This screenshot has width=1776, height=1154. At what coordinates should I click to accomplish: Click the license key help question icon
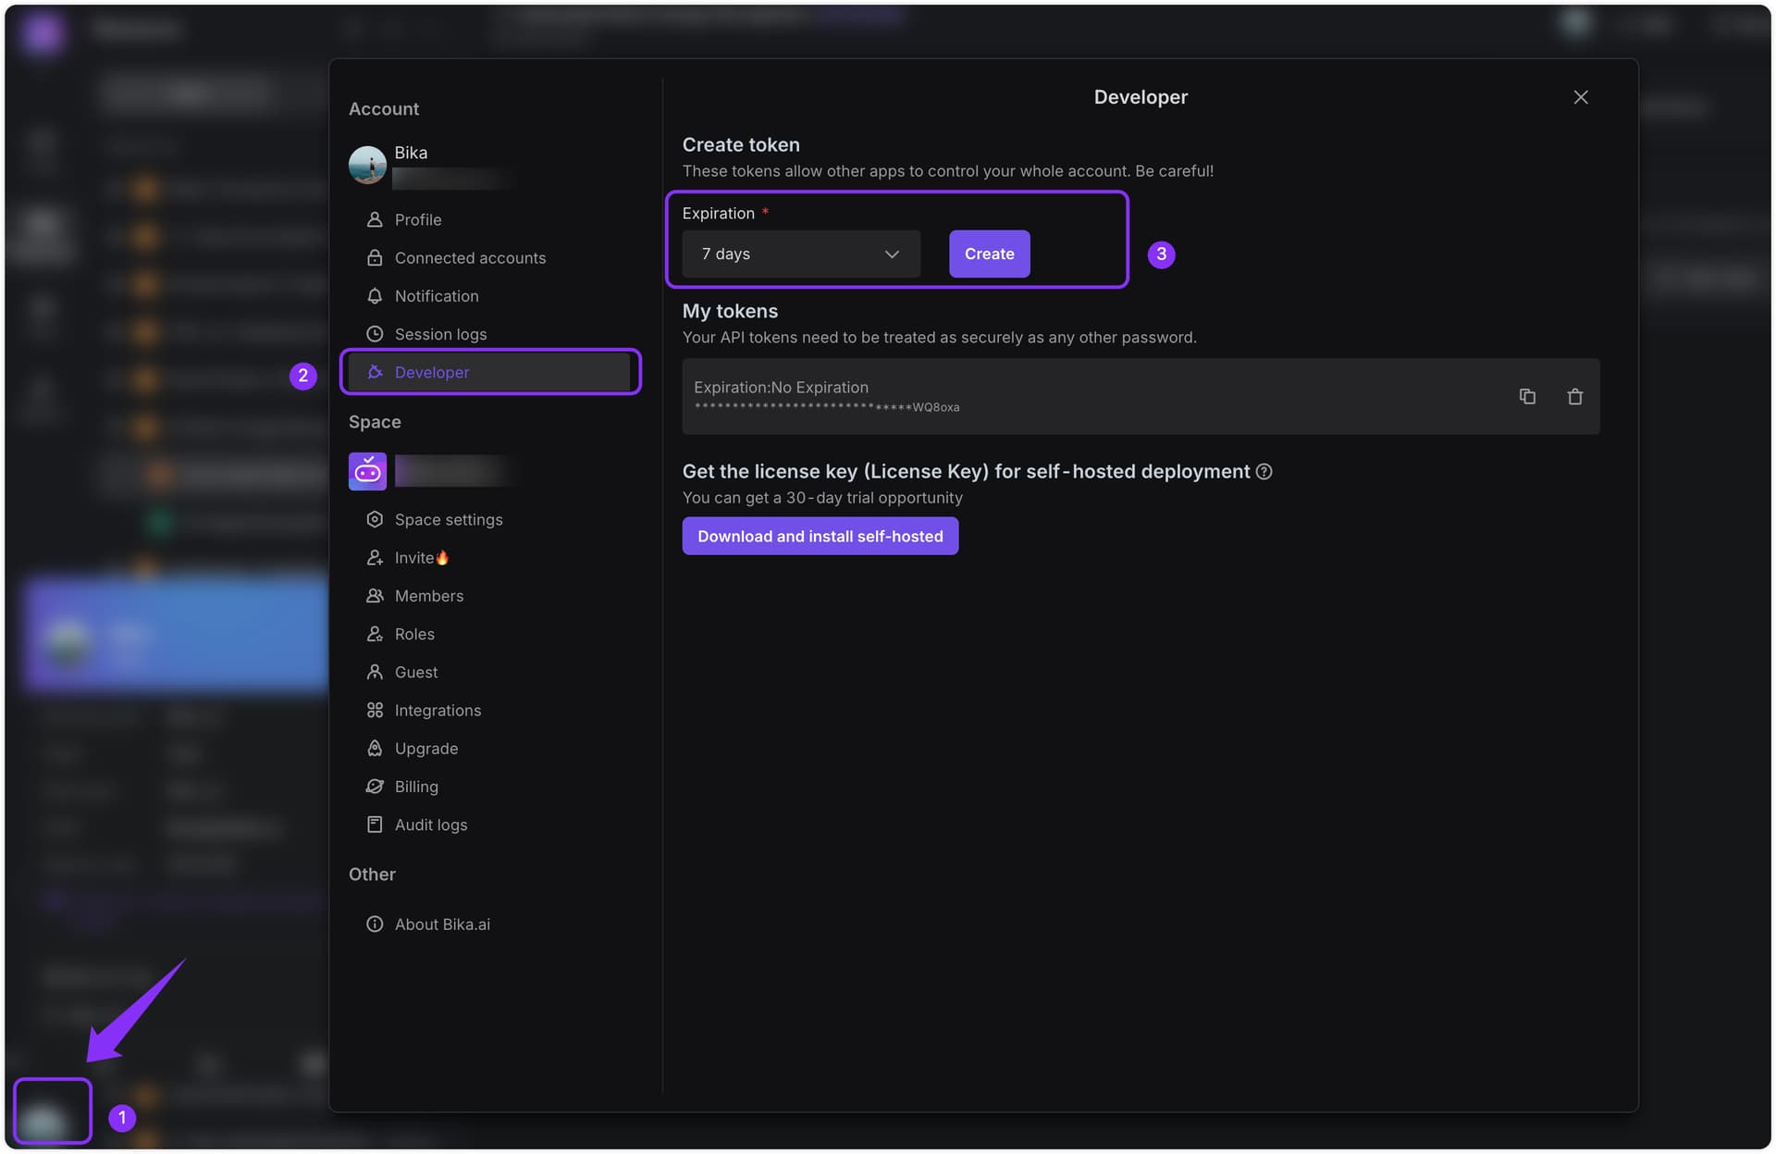click(x=1264, y=472)
